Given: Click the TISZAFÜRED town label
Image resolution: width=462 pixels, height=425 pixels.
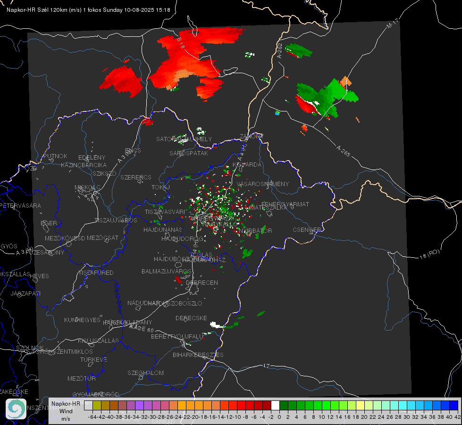Looking at the screenshot, I should [96, 273].
